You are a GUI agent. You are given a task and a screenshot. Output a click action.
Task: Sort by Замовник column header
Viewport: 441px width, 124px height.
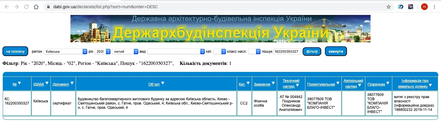pos(262,84)
